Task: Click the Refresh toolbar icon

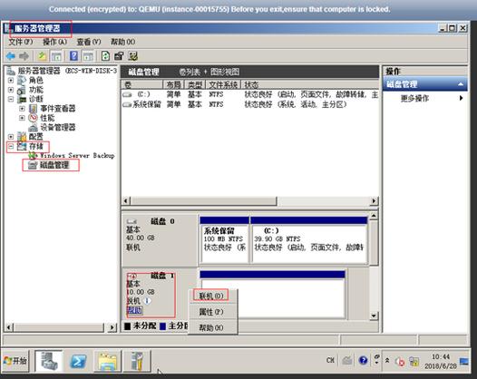Action: (x=105, y=56)
